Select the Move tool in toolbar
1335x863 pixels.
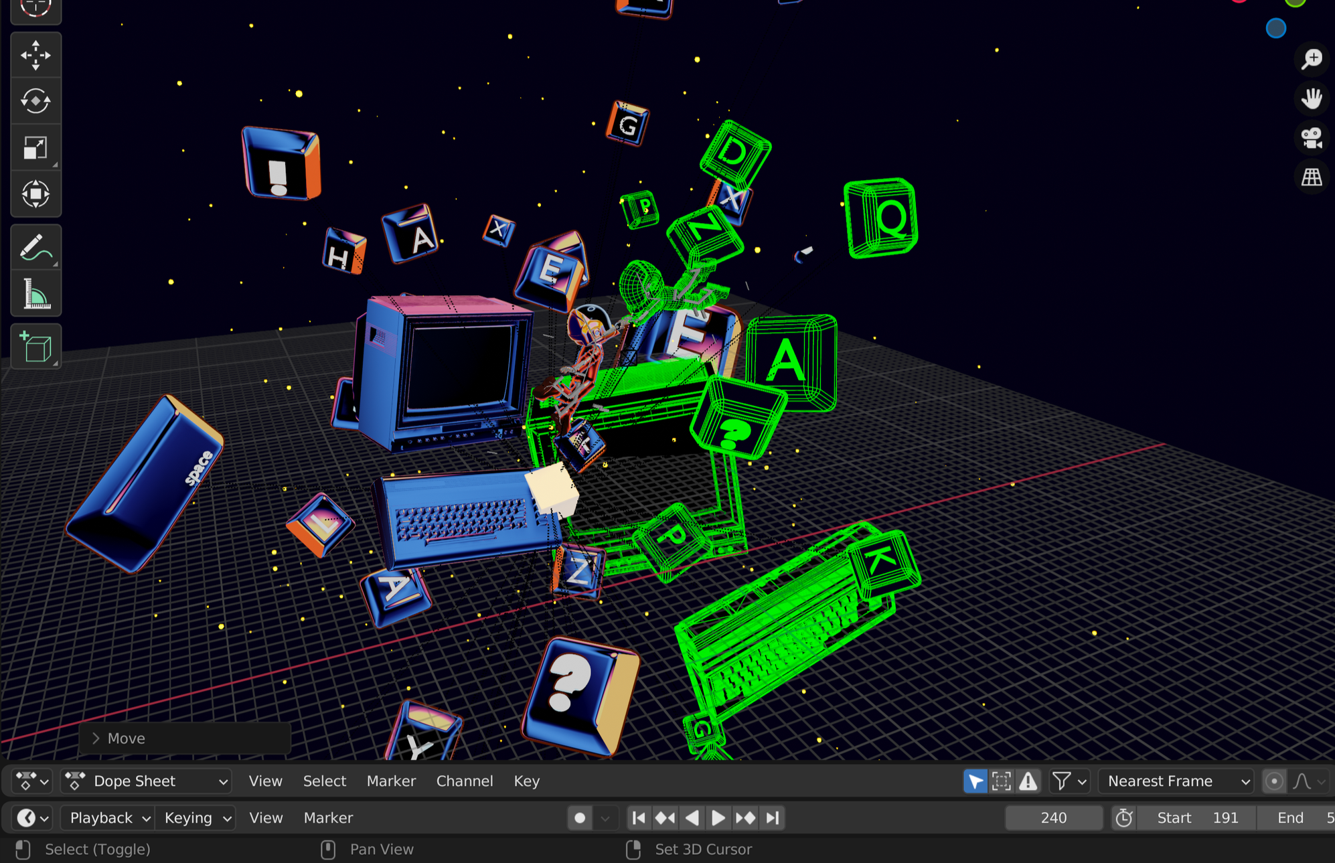(x=35, y=56)
